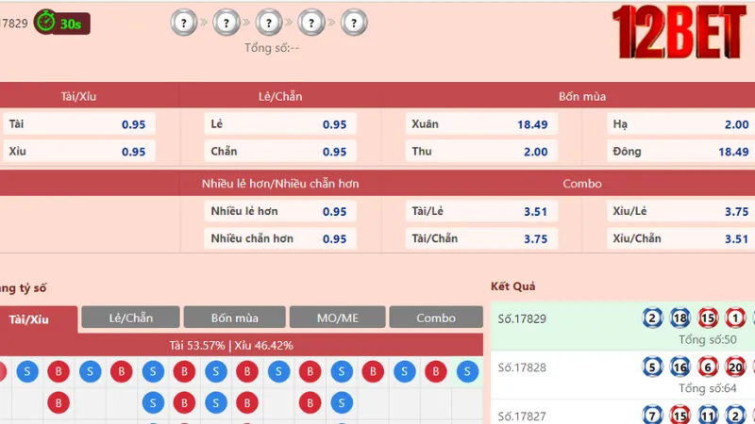Click ball 5 in result Số.17828

(x=652, y=367)
